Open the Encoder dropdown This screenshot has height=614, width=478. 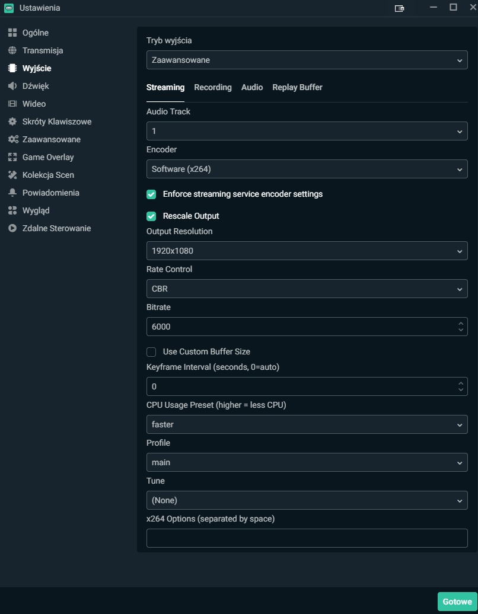click(307, 169)
